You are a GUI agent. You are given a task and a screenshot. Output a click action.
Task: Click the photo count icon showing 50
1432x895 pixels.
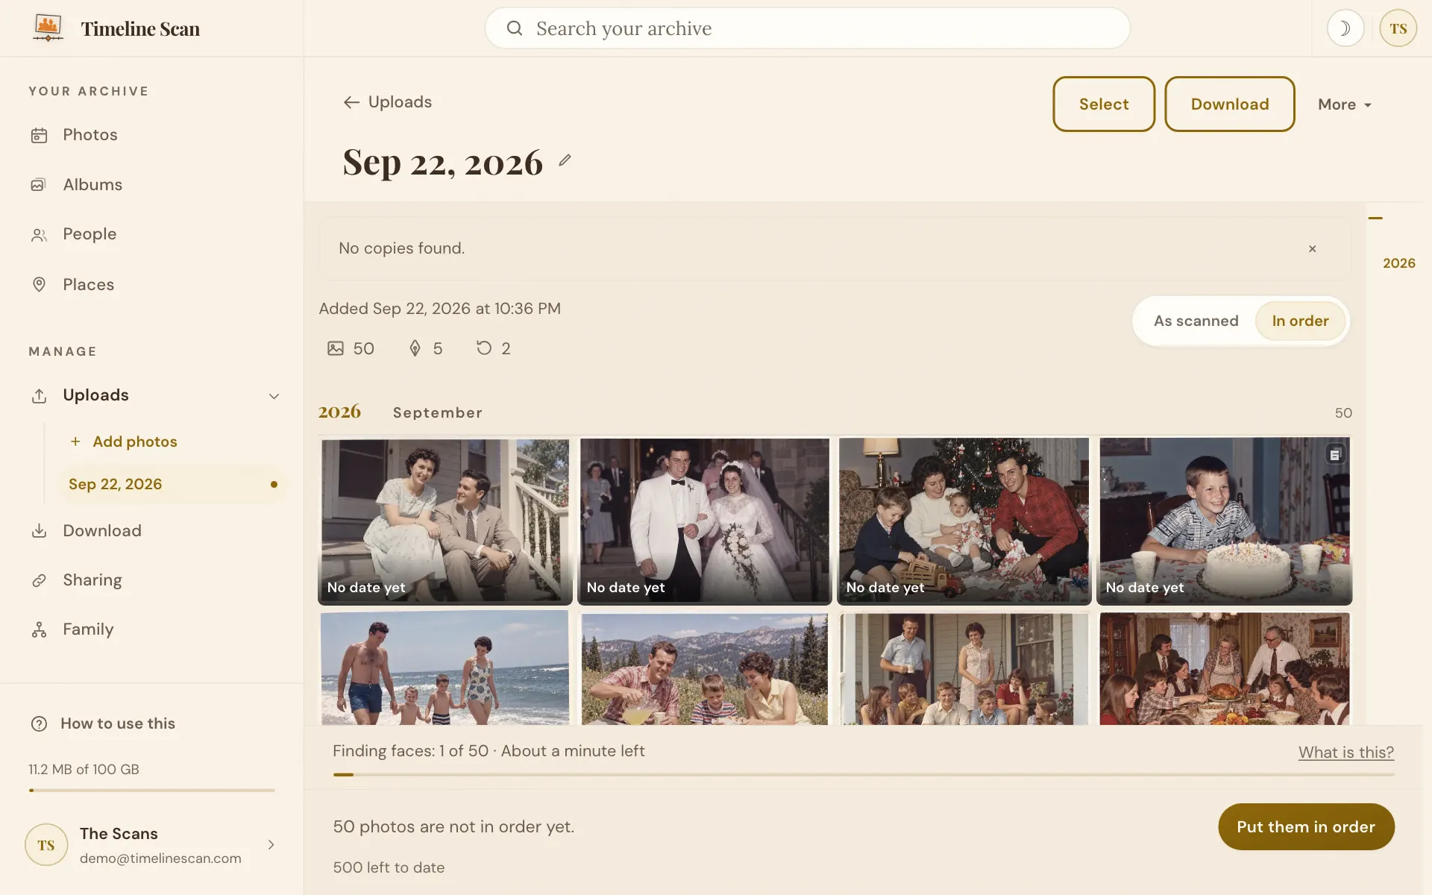[336, 348]
